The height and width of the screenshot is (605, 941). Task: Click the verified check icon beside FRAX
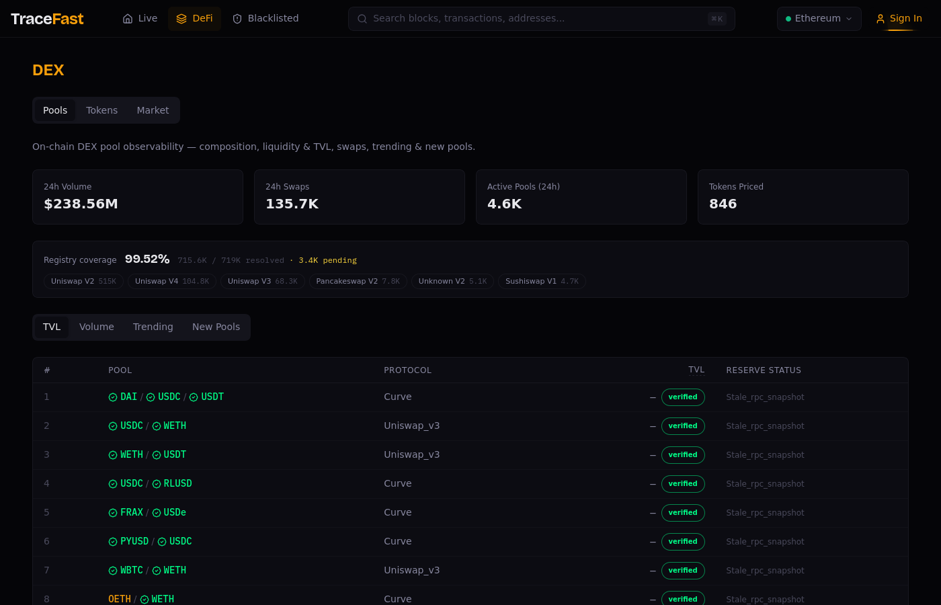113,513
